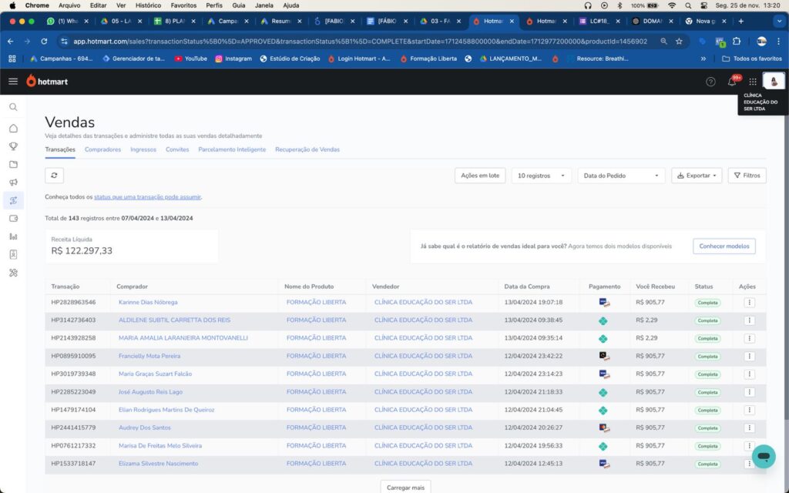This screenshot has height=493, width=789.
Task: Click the Chrome address bar
Action: coord(360,42)
